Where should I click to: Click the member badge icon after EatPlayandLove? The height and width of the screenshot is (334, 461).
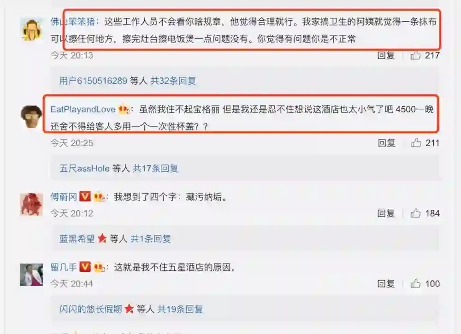point(124,110)
